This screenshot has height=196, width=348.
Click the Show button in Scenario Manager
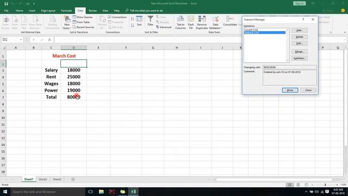290,90
